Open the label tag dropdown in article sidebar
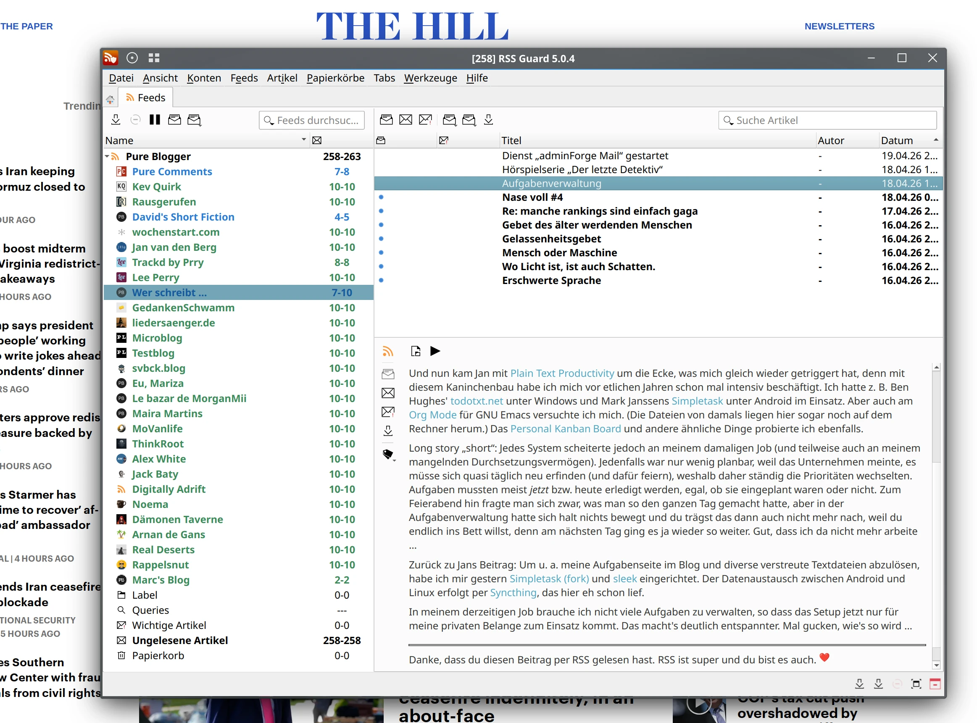977x723 pixels. pos(389,455)
